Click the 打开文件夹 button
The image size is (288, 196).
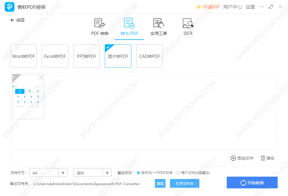pos(185,183)
